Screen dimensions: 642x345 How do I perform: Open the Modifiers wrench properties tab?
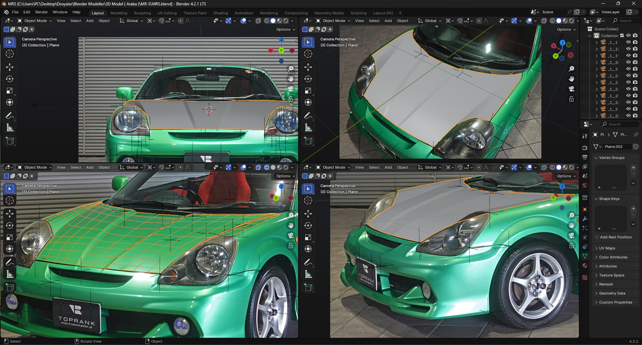[585, 219]
